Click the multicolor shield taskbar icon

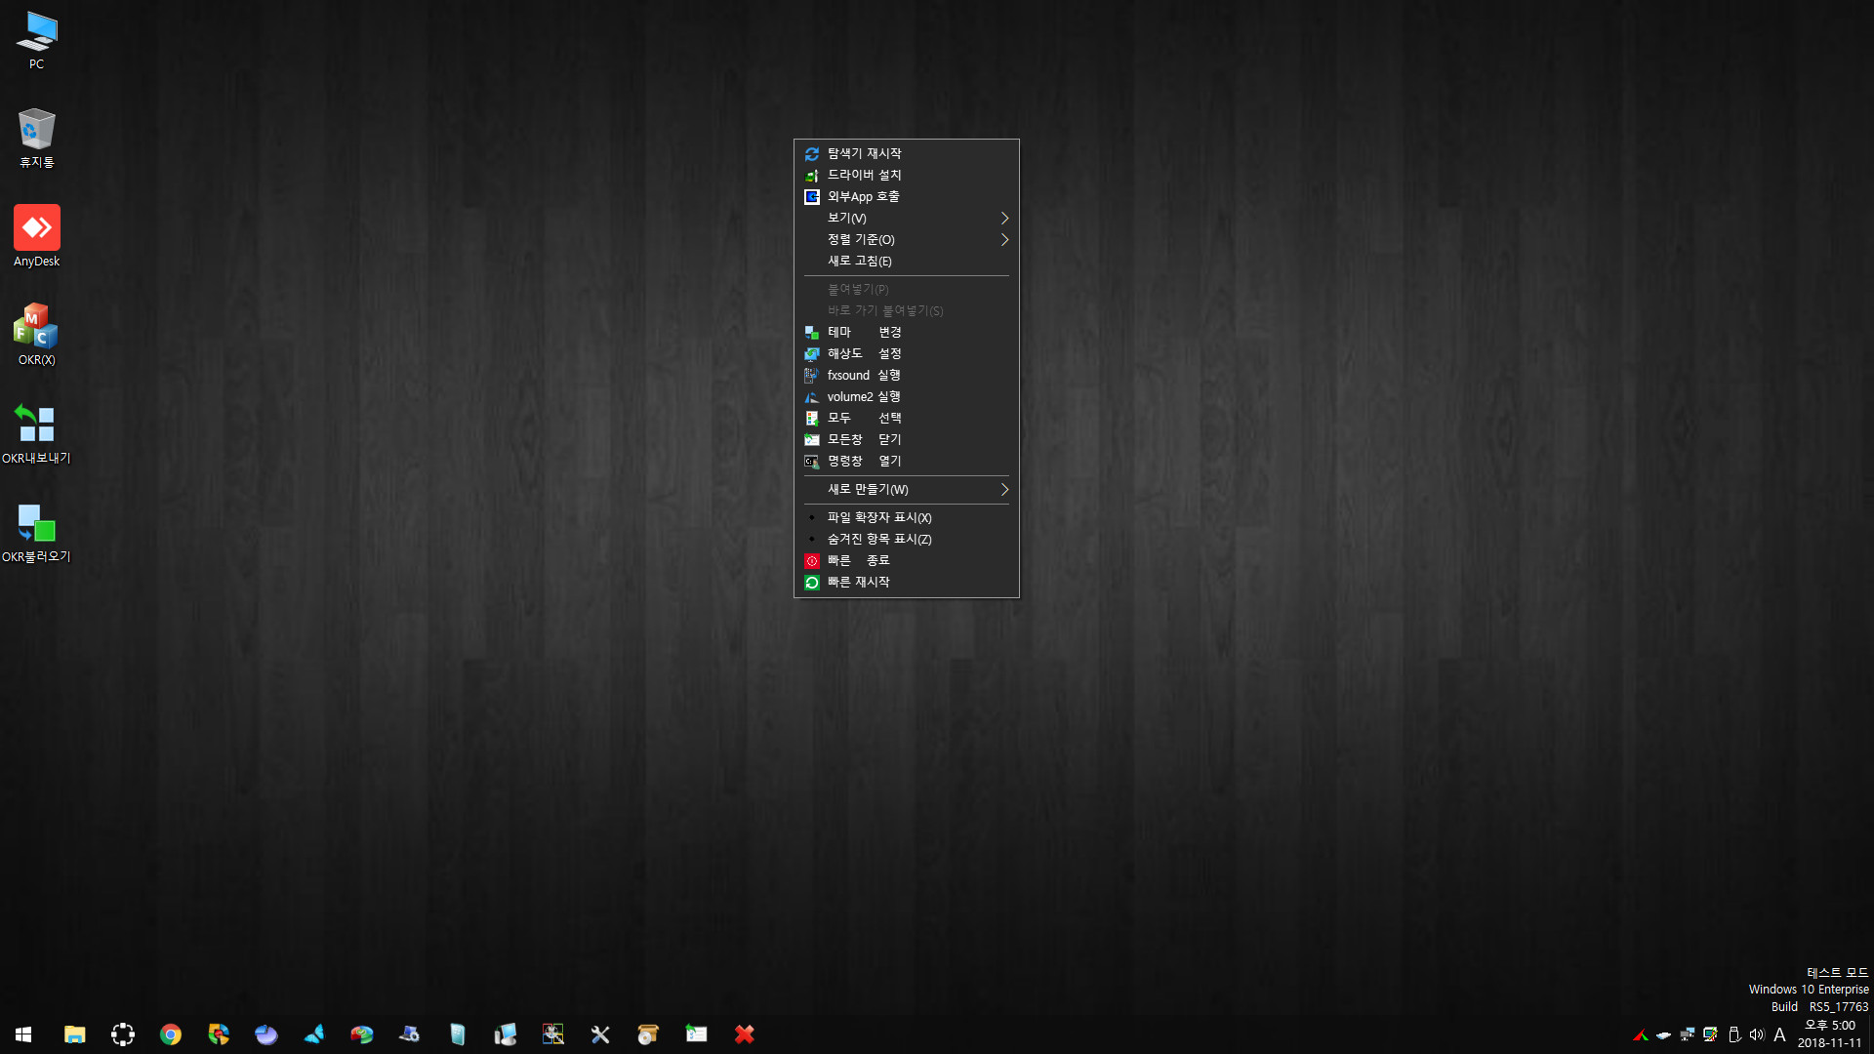(x=219, y=1034)
